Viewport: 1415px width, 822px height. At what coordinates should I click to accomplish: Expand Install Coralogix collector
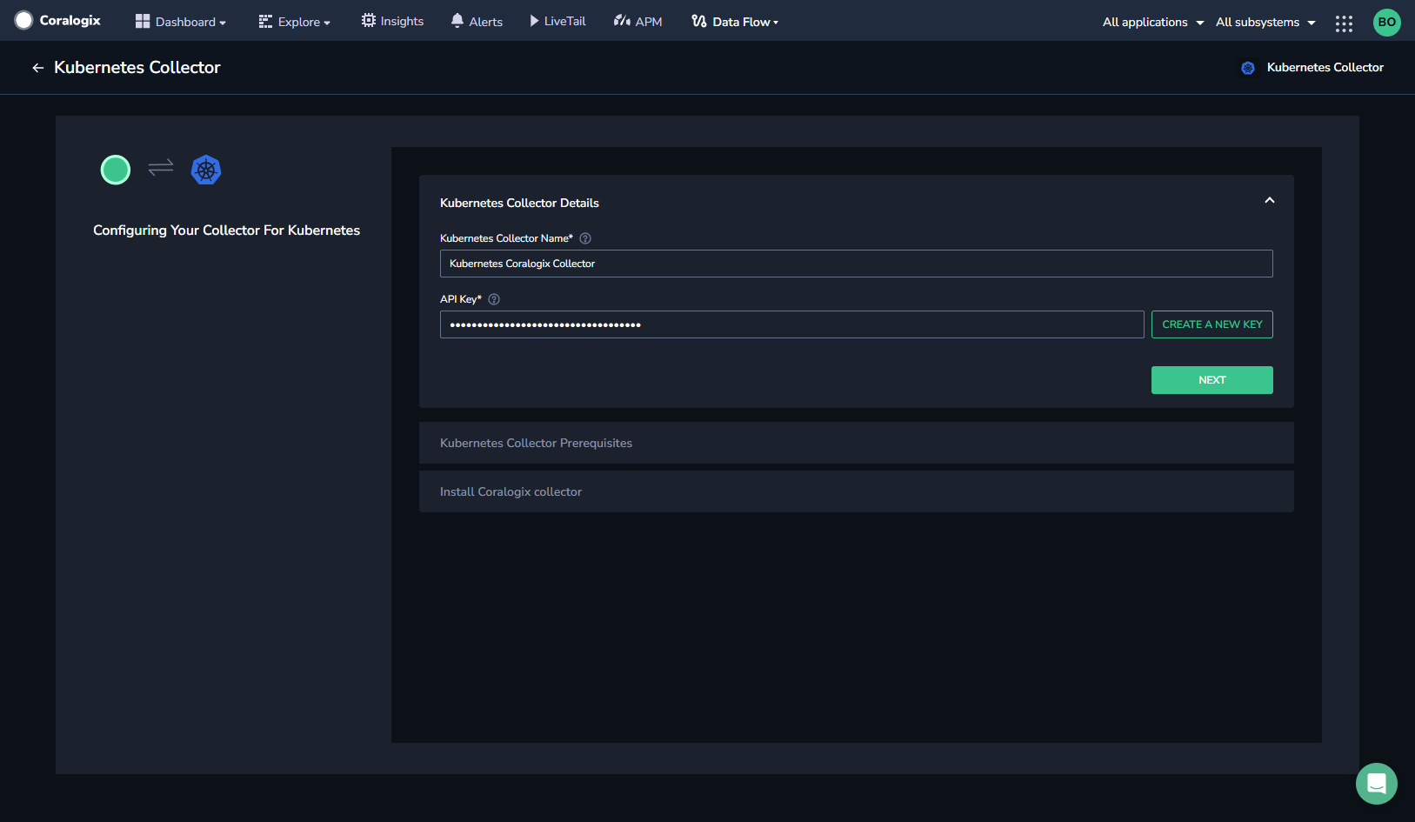pyautogui.click(x=856, y=491)
